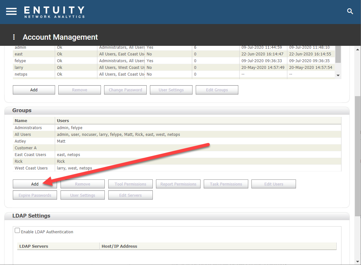Open the search function
Viewport: 361px width, 265px height.
[x=350, y=11]
